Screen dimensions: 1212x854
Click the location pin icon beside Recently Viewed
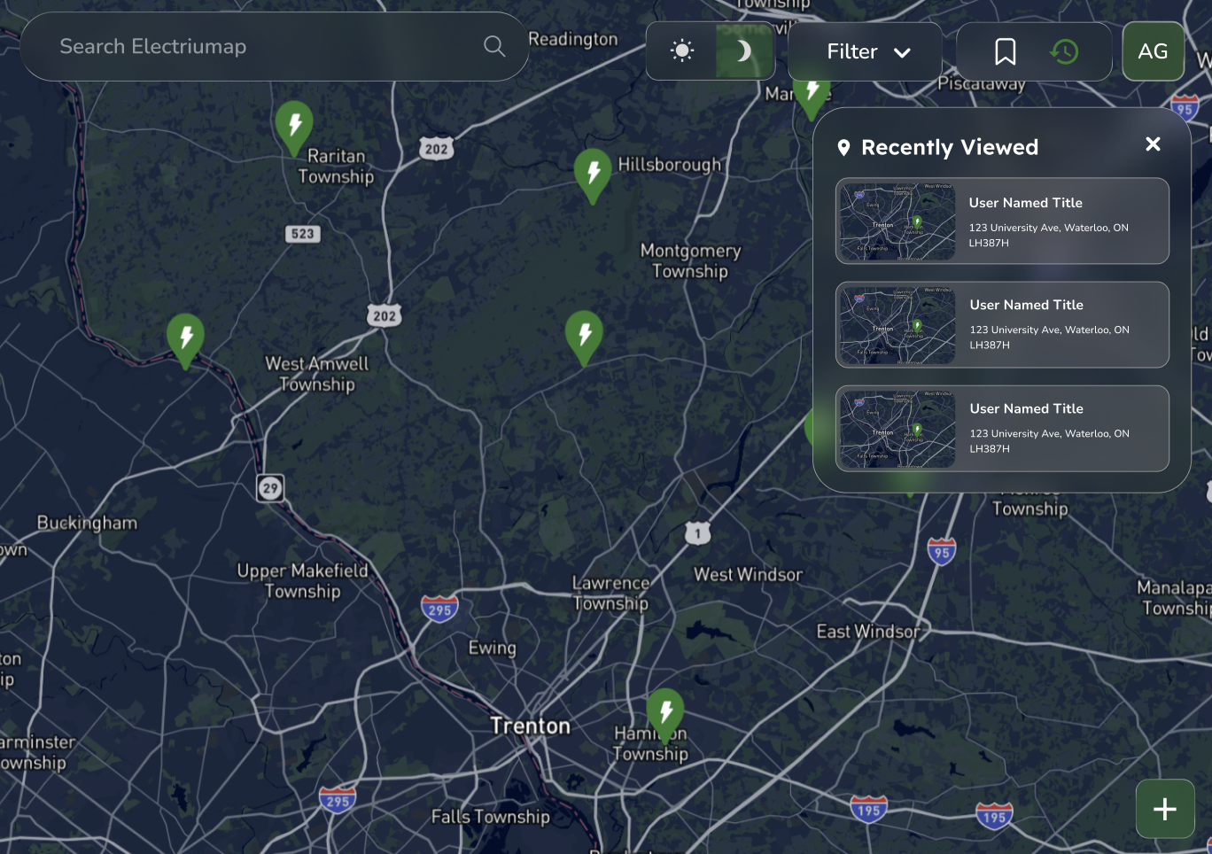(843, 148)
